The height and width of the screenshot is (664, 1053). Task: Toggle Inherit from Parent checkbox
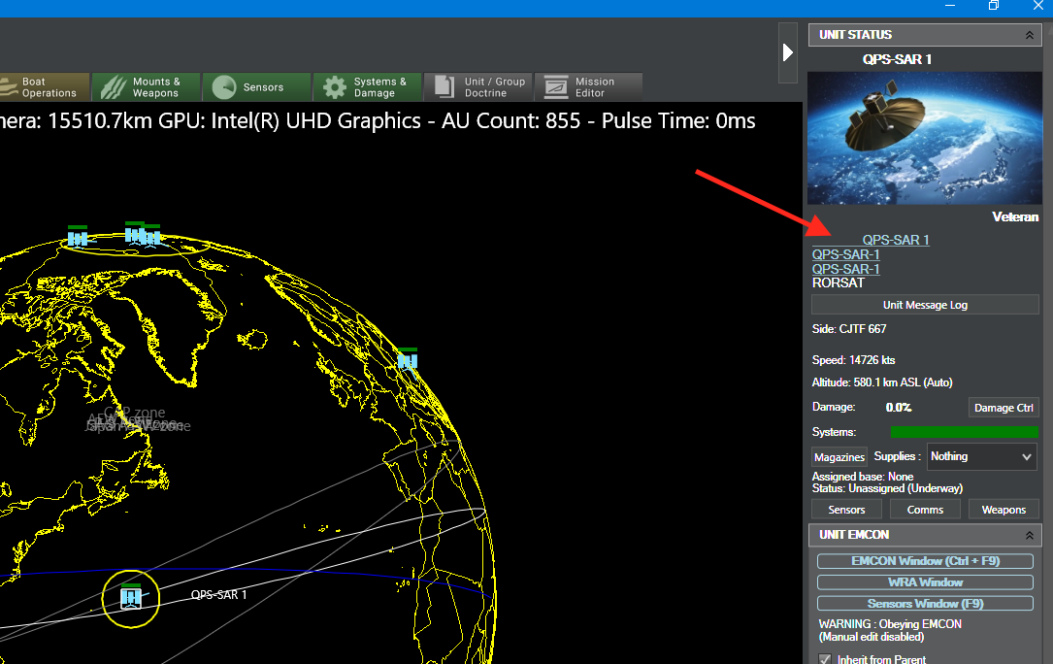825,659
